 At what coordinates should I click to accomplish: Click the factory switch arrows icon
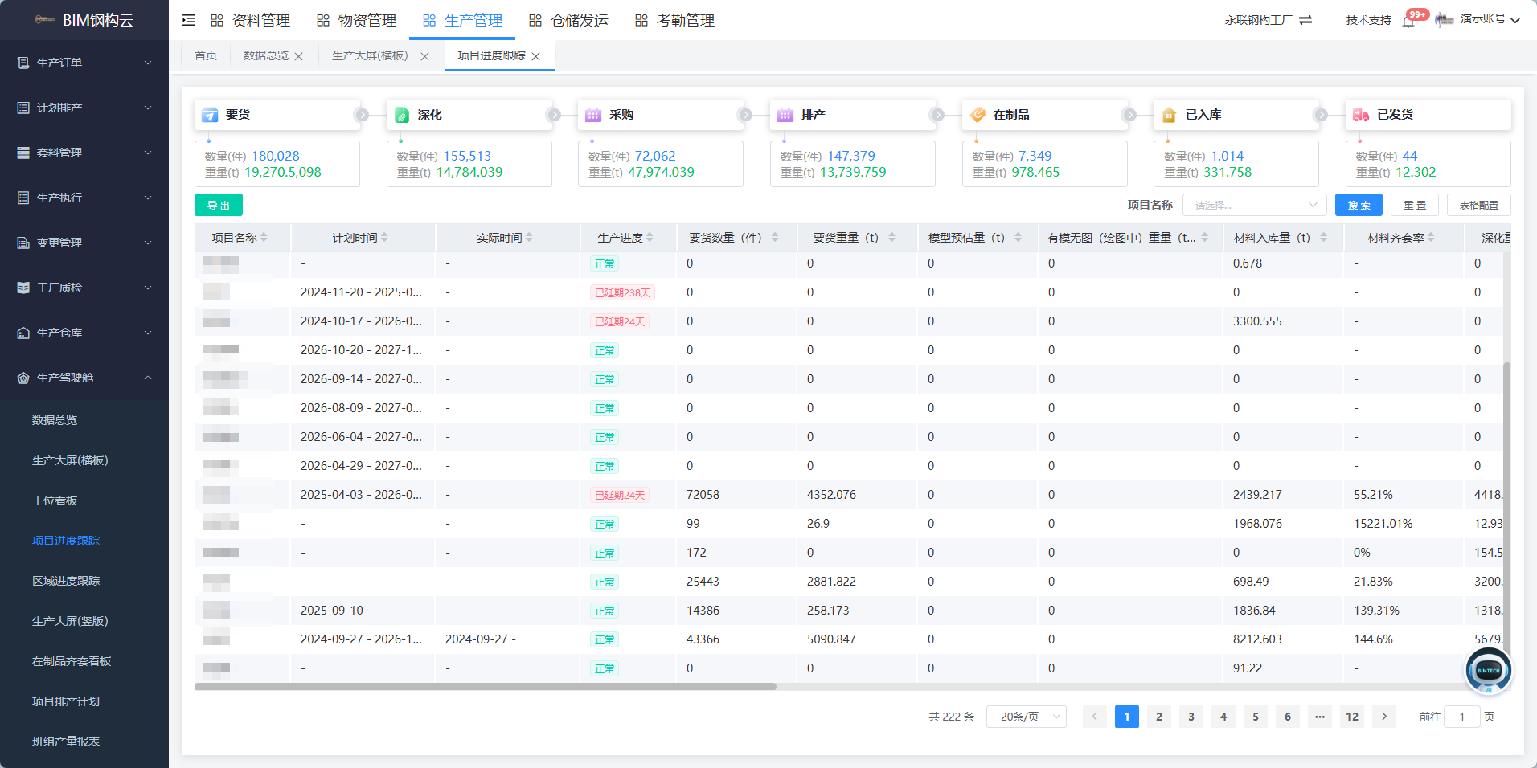pos(1305,20)
